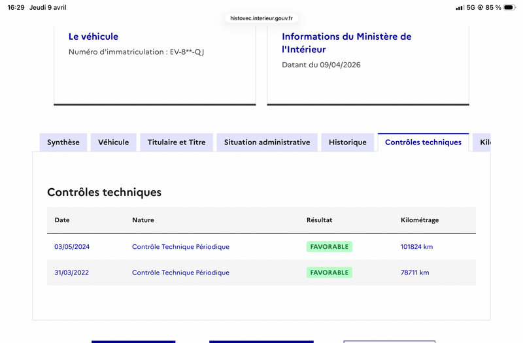Switch to the Historique tab
The height and width of the screenshot is (343, 523).
pos(348,142)
